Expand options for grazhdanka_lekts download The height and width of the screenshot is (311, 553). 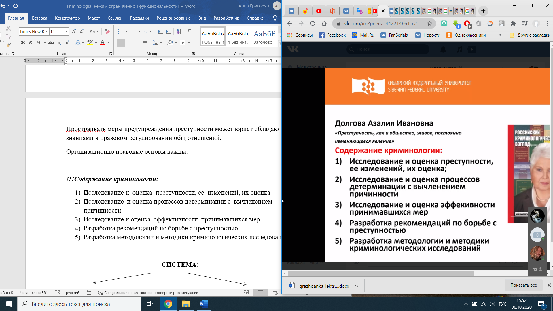356,286
